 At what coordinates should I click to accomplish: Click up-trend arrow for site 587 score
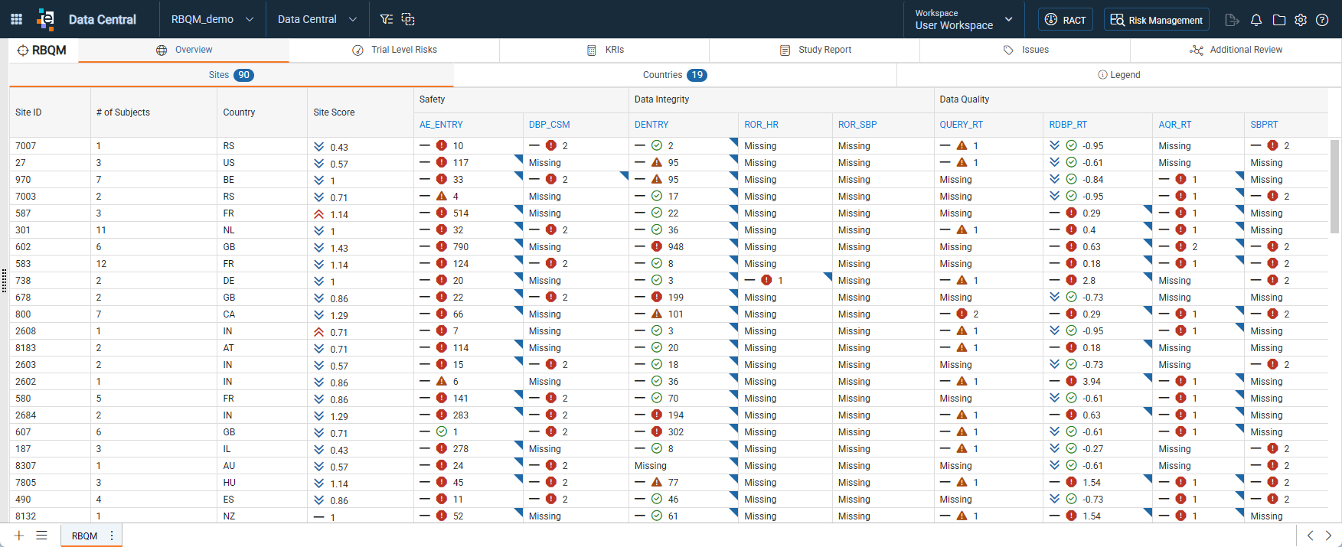(319, 214)
